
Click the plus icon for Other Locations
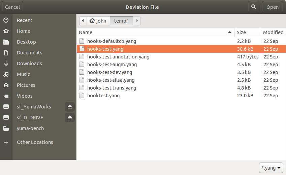point(6,142)
